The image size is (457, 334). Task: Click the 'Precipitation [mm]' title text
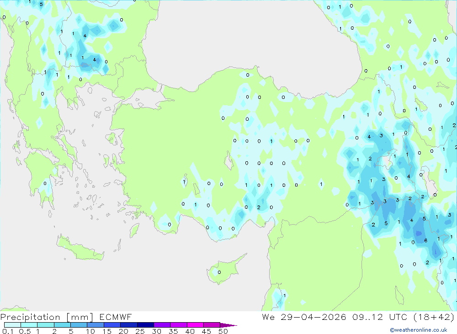coord(47,317)
